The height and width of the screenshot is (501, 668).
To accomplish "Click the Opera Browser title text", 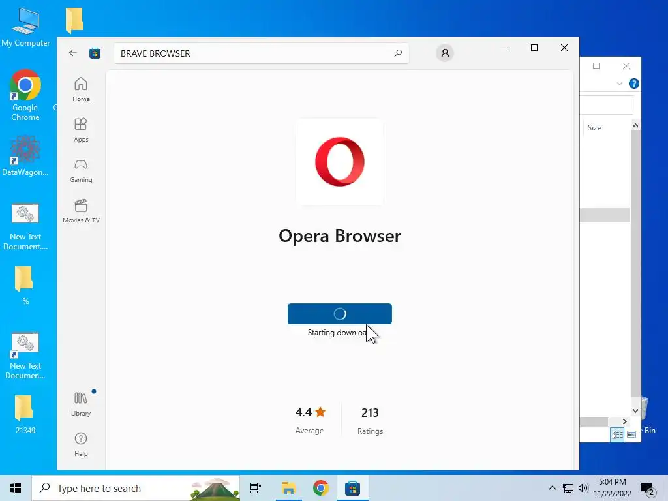I will [x=339, y=235].
